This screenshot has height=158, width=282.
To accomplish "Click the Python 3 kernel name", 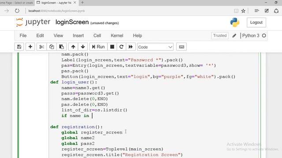I will pyautogui.click(x=251, y=36).
